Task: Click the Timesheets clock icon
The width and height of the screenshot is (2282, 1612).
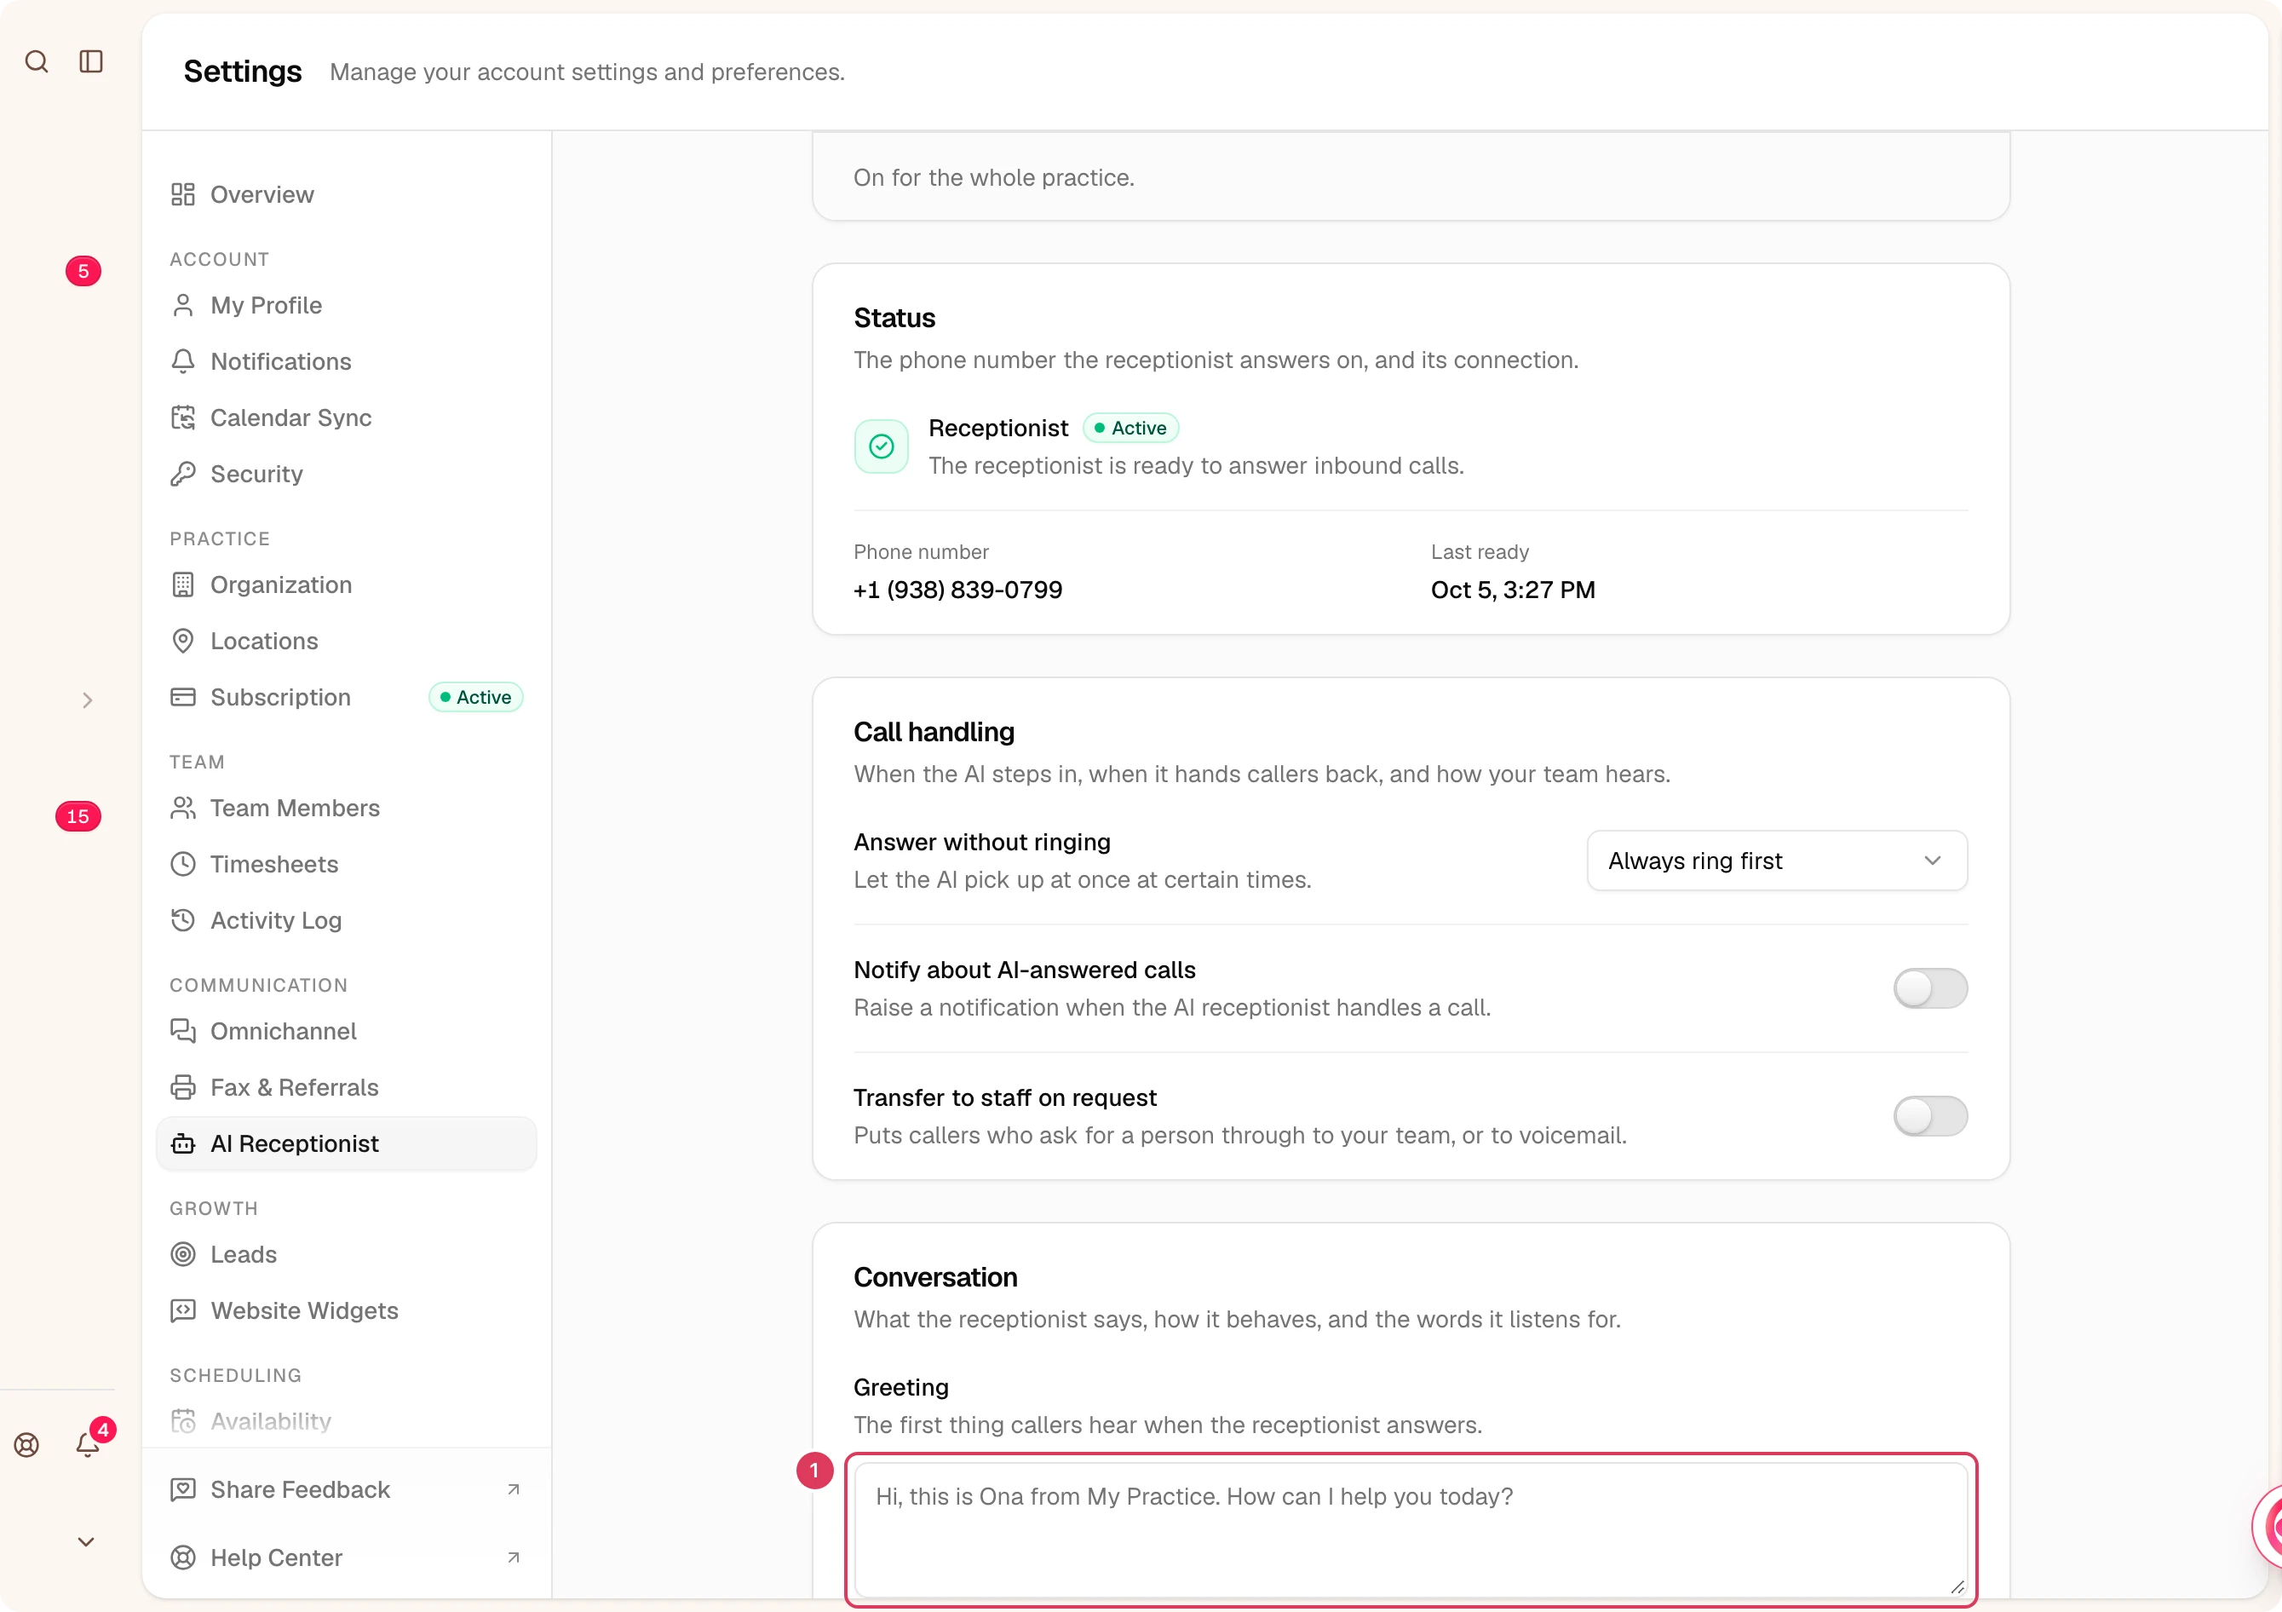Action: (x=183, y=865)
